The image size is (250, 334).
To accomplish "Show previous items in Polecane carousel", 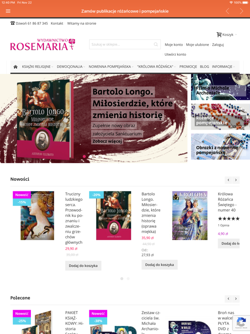I will [228, 299].
